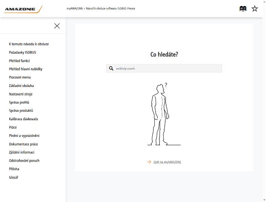The height and width of the screenshot is (202, 266).
Task: Click the favorites star icon
Action: (255, 9)
